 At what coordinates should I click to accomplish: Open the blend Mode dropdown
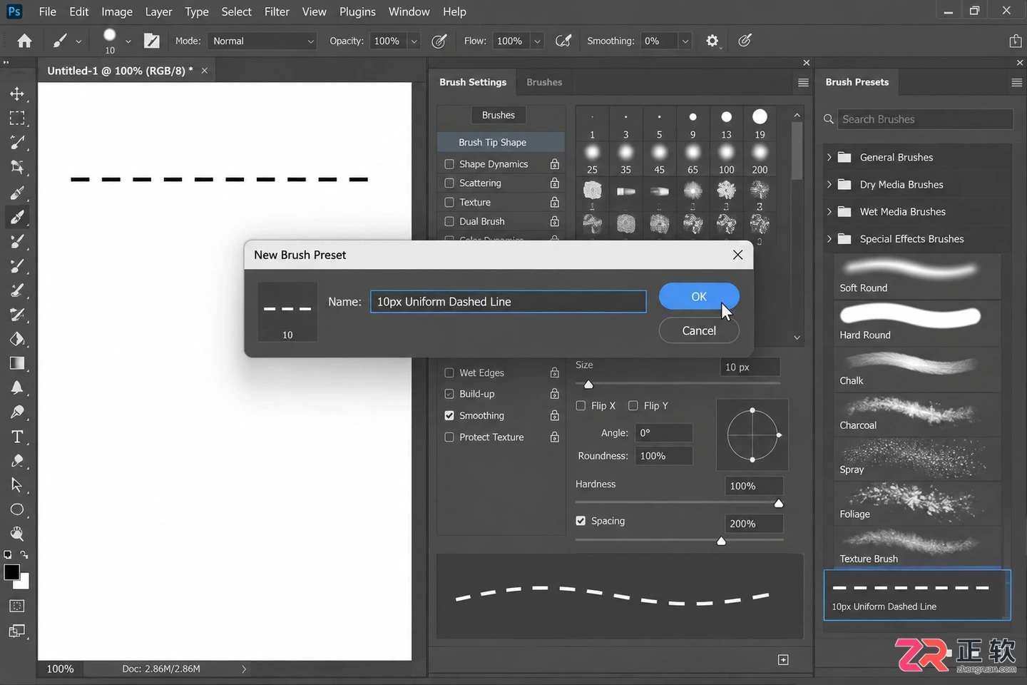262,41
